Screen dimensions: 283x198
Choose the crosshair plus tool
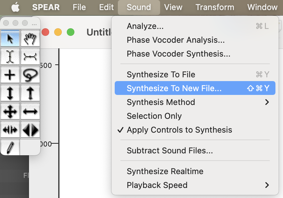click(10, 75)
